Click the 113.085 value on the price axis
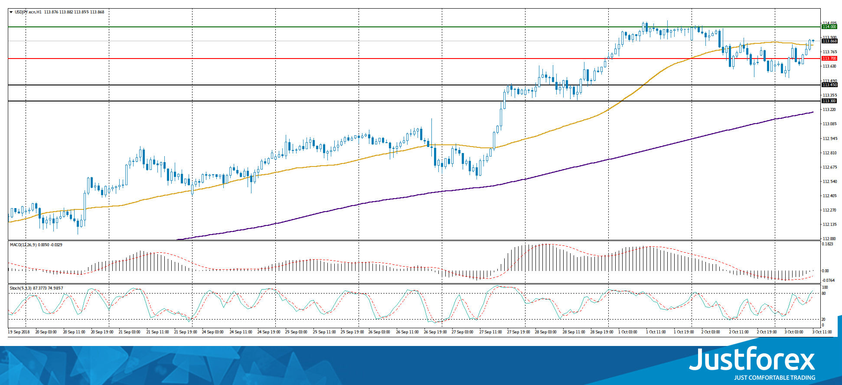The width and height of the screenshot is (842, 385). pos(829,124)
